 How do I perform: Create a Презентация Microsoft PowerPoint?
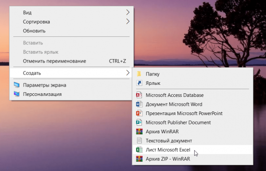[x=192, y=113]
